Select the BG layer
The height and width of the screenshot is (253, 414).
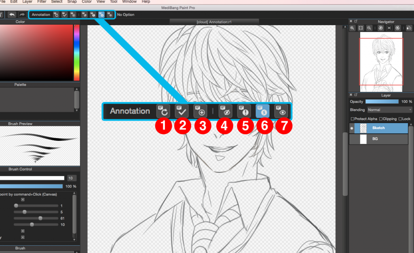click(378, 139)
